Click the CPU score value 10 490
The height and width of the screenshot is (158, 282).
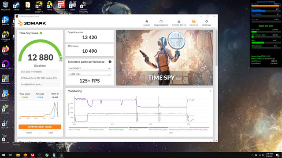(89, 51)
